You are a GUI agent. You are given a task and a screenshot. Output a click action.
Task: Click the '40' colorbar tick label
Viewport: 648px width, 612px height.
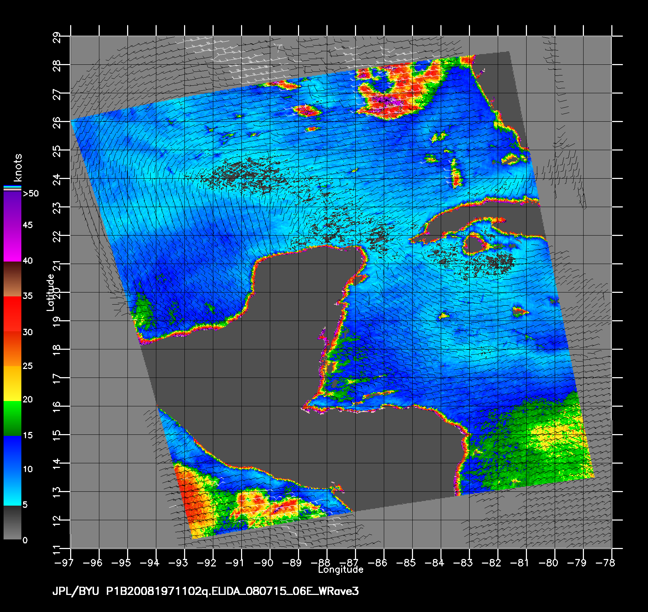(x=28, y=260)
